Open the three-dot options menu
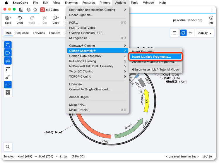The height and width of the screenshot is (163, 219). pos(212,10)
